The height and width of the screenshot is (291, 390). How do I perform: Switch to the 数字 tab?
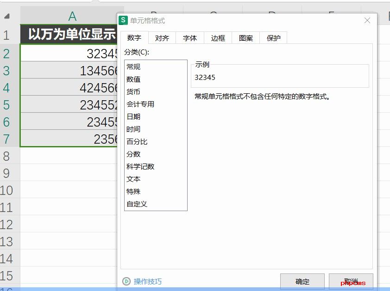coord(134,38)
